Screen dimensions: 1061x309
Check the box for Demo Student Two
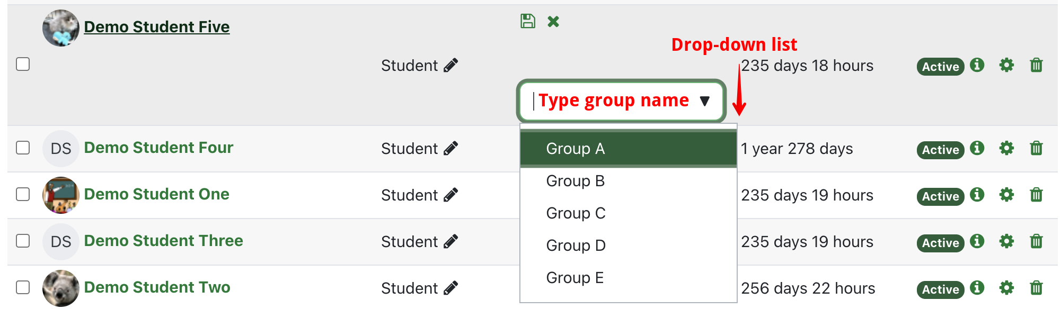[23, 287]
